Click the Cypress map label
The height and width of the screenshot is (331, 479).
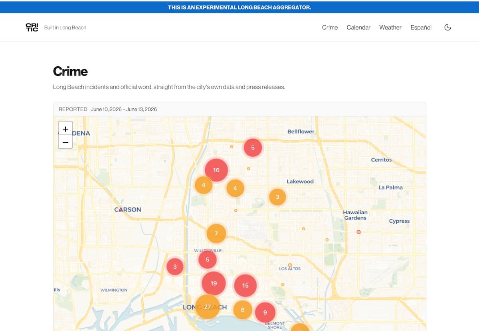pyautogui.click(x=399, y=221)
